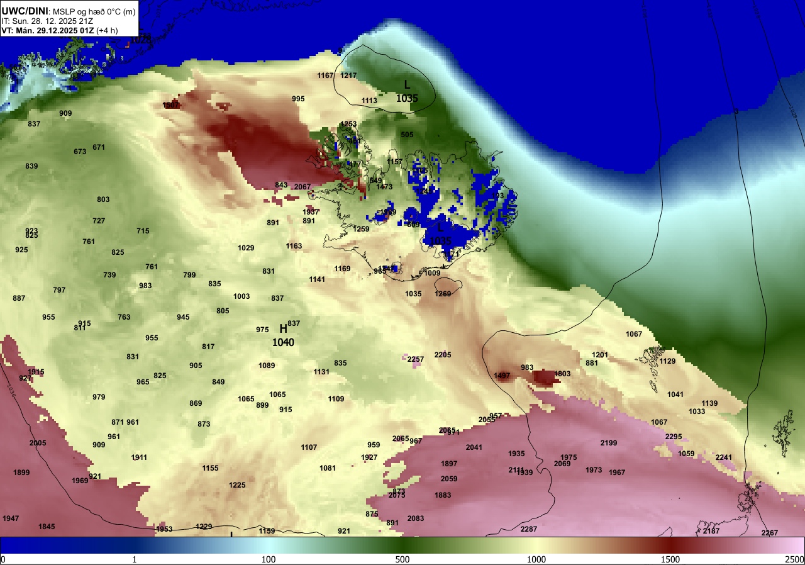The width and height of the screenshot is (805, 565).
Task: Click the map value 1845
Action: 47,527
